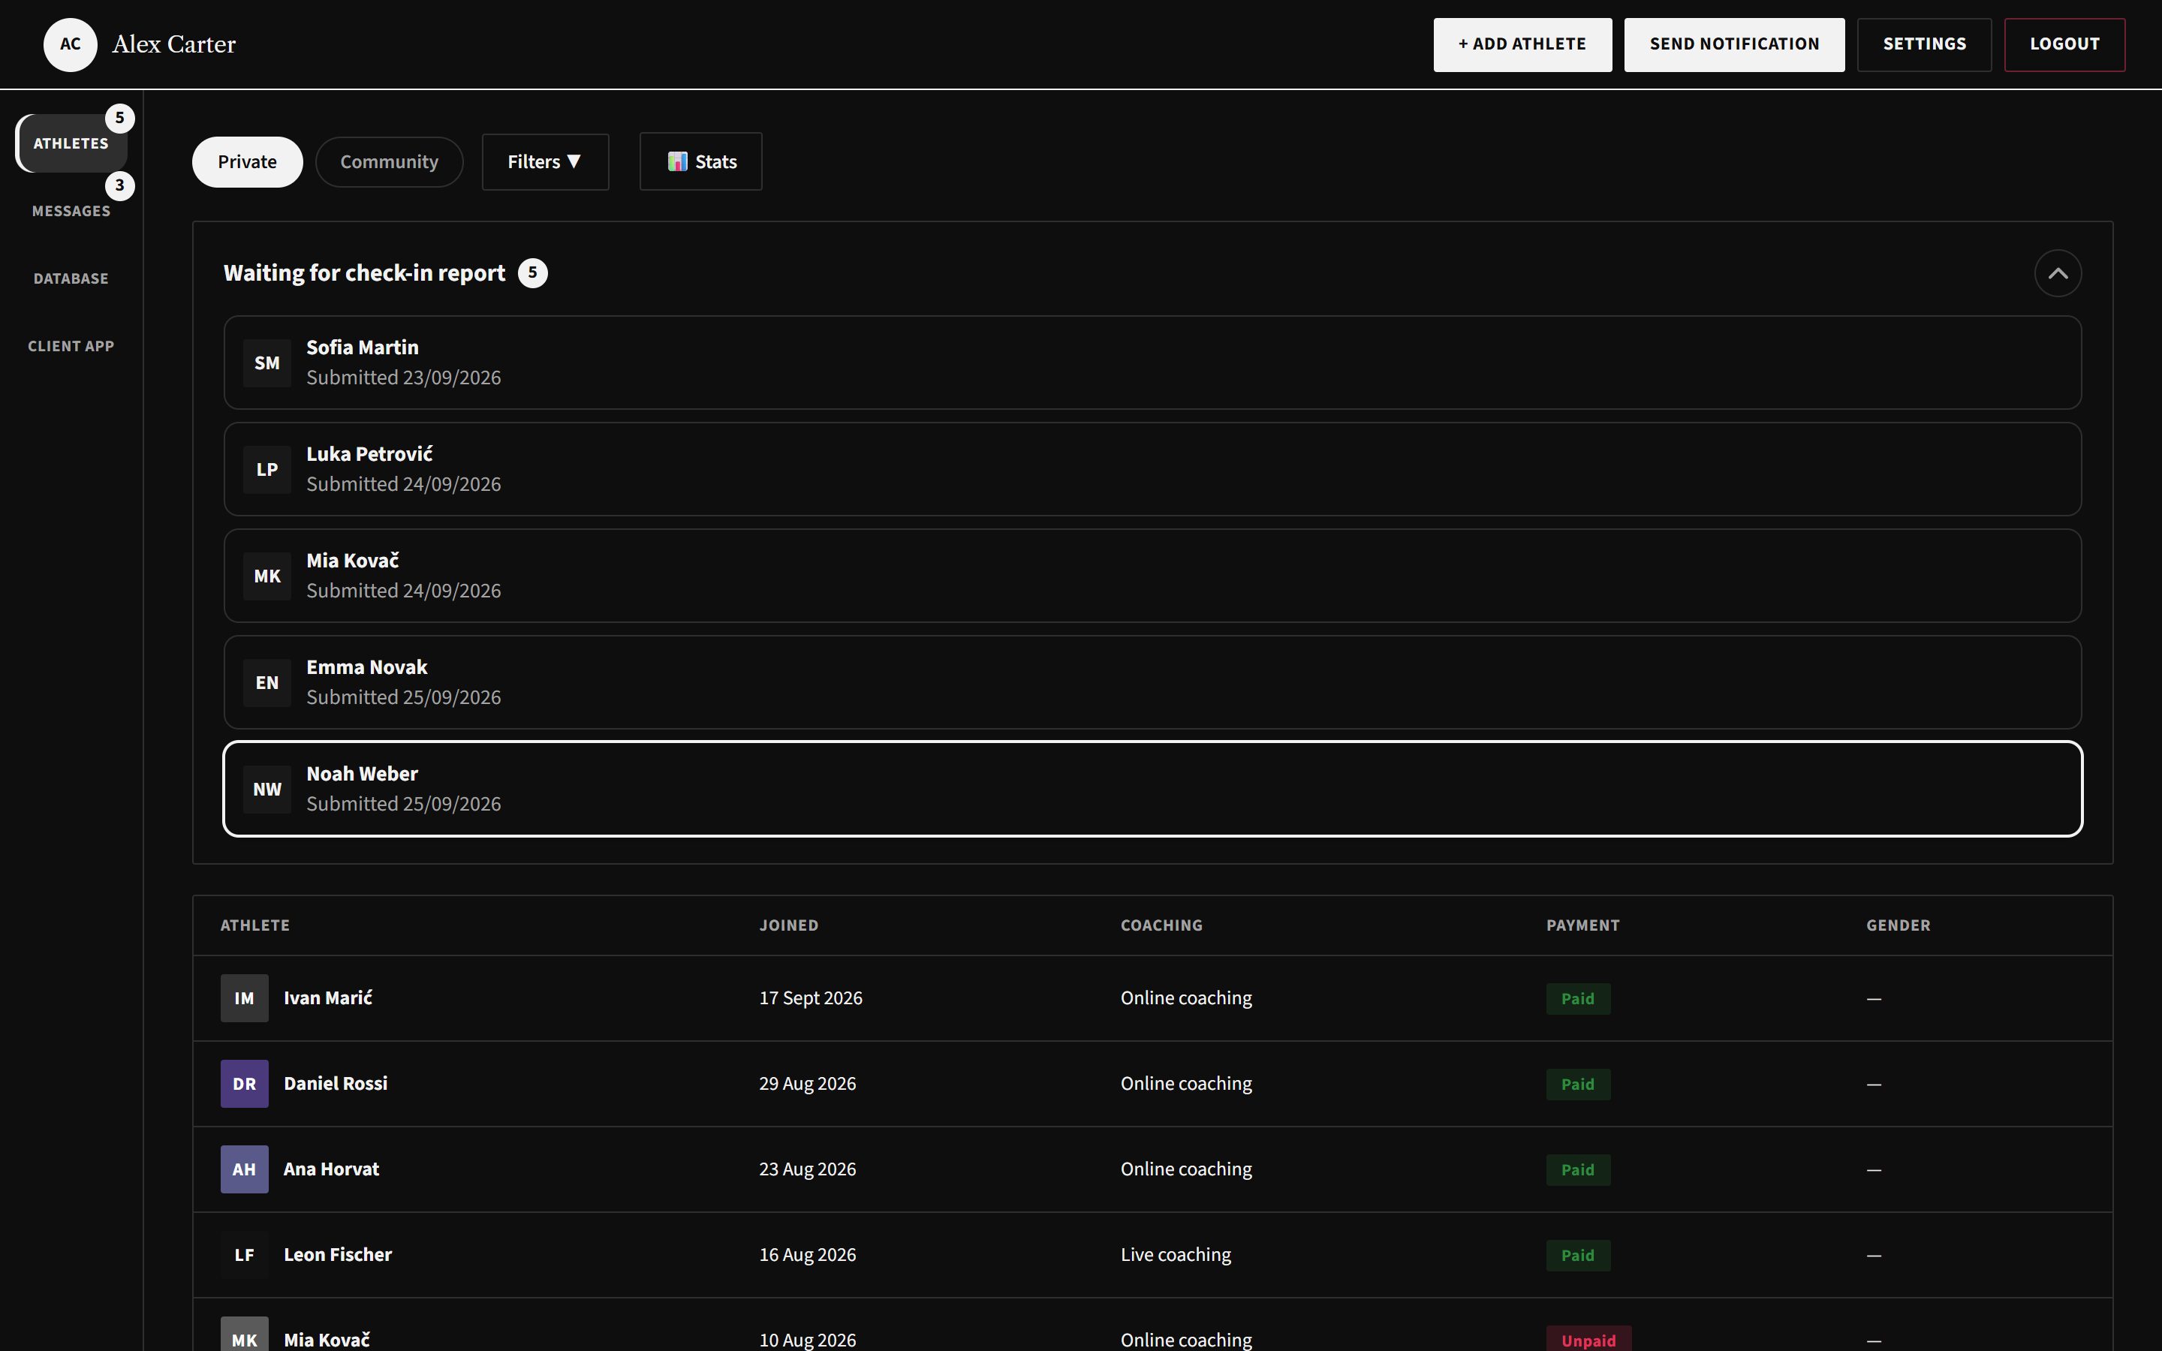The height and width of the screenshot is (1351, 2162).
Task: Select Leon Fischer name in table
Action: coord(338,1256)
